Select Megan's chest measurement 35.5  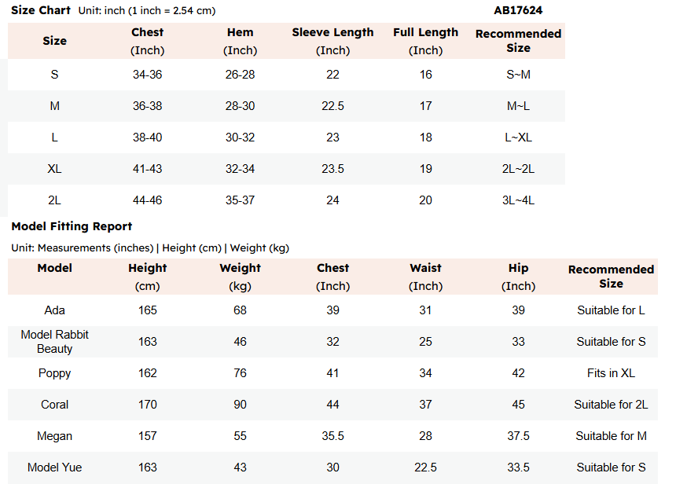pyautogui.click(x=332, y=436)
